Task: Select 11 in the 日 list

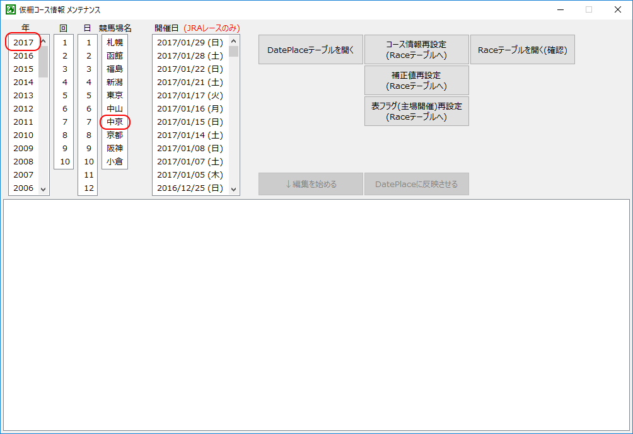Action: (x=88, y=175)
